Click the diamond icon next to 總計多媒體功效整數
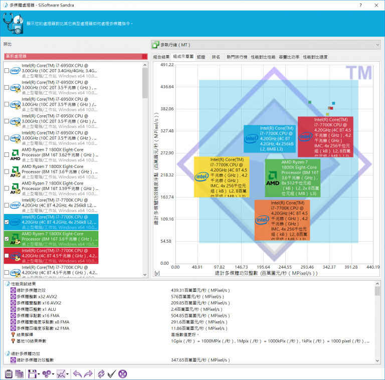Viewport: 385px width, 380px height. [x=13, y=360]
